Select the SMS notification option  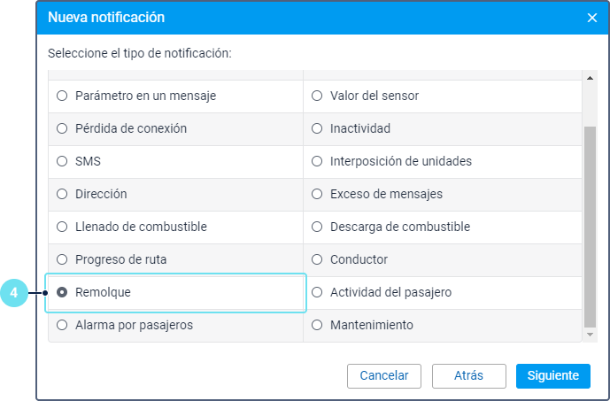pos(62,161)
